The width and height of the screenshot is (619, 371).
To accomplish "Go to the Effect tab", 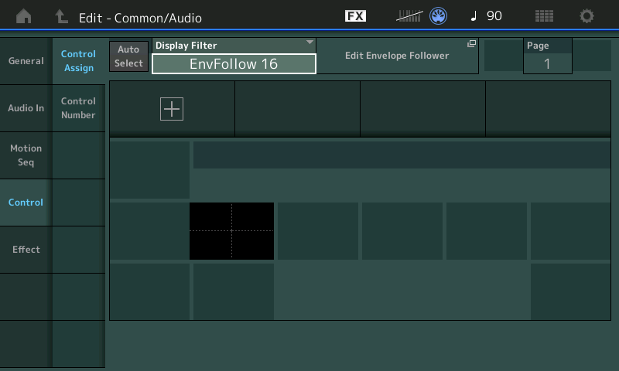I will pos(26,250).
